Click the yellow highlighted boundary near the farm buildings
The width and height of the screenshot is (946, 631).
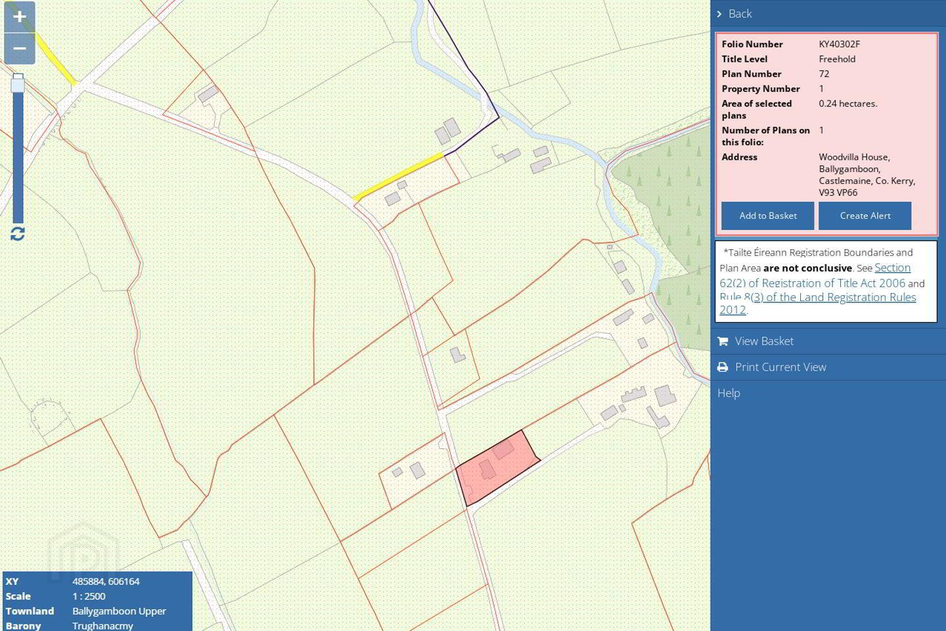[x=399, y=176]
